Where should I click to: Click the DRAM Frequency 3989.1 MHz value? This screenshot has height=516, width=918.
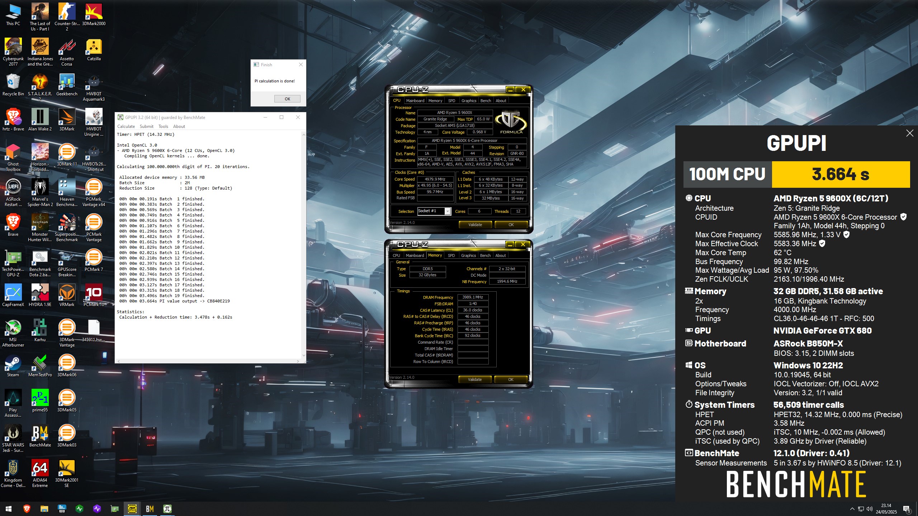pyautogui.click(x=473, y=297)
